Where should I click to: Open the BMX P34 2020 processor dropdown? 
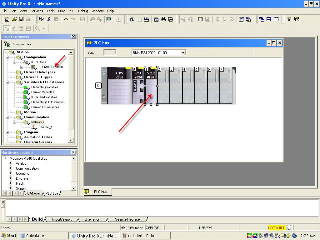pyautogui.click(x=183, y=52)
